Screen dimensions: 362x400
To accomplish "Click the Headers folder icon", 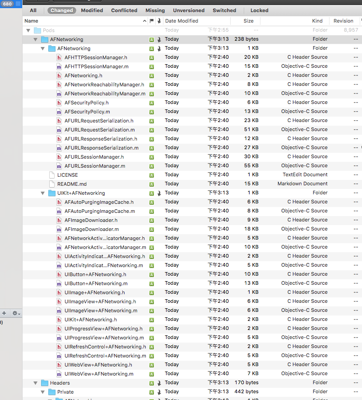I will (x=45, y=383).
